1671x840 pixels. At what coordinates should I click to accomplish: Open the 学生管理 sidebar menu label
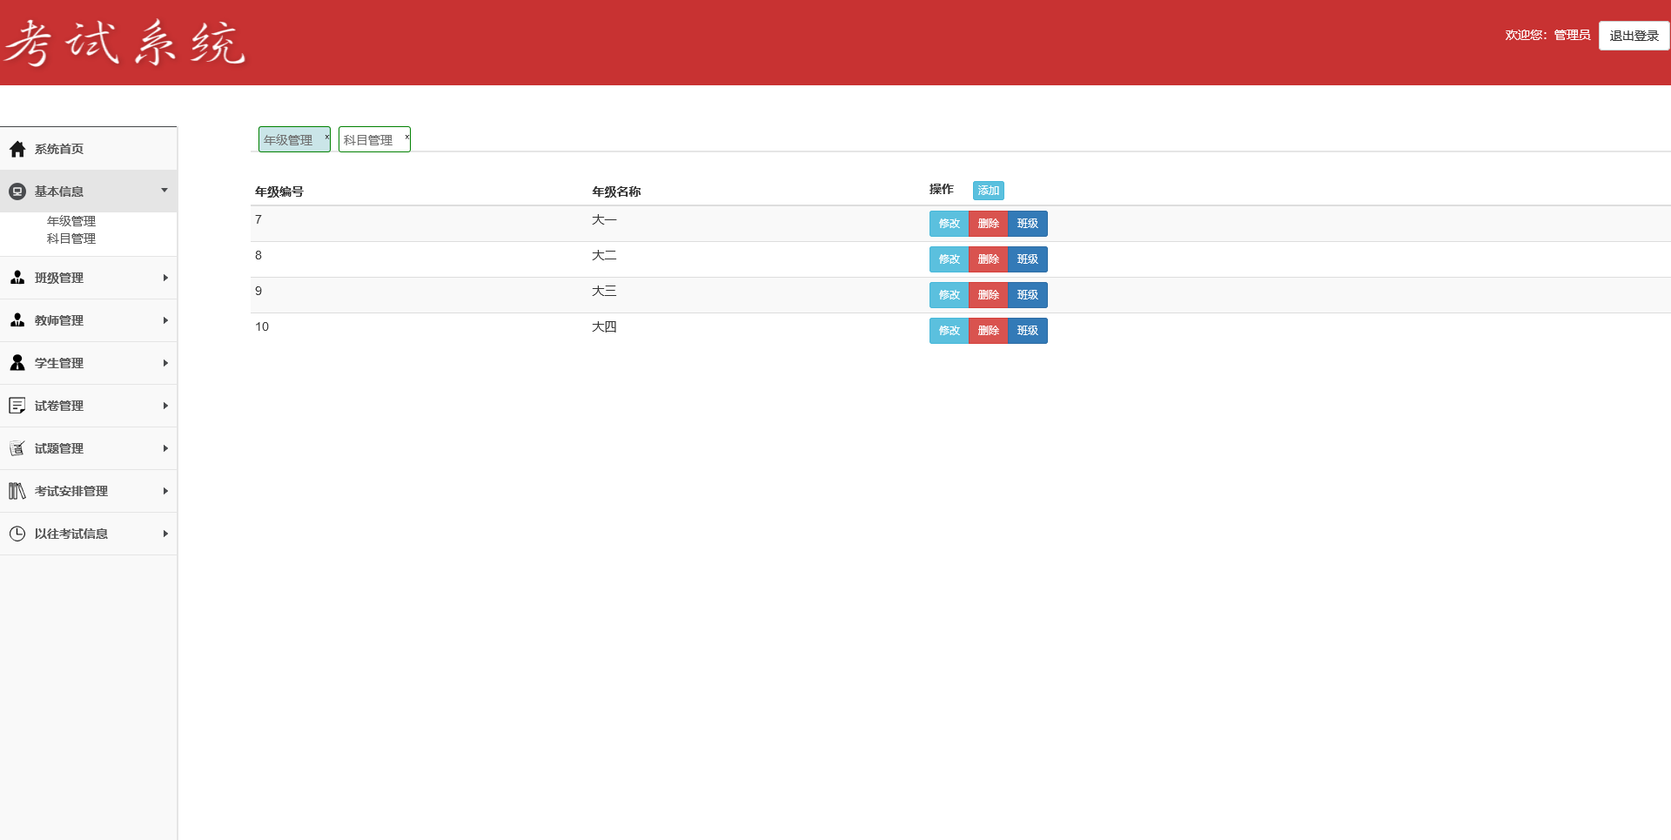pos(59,363)
